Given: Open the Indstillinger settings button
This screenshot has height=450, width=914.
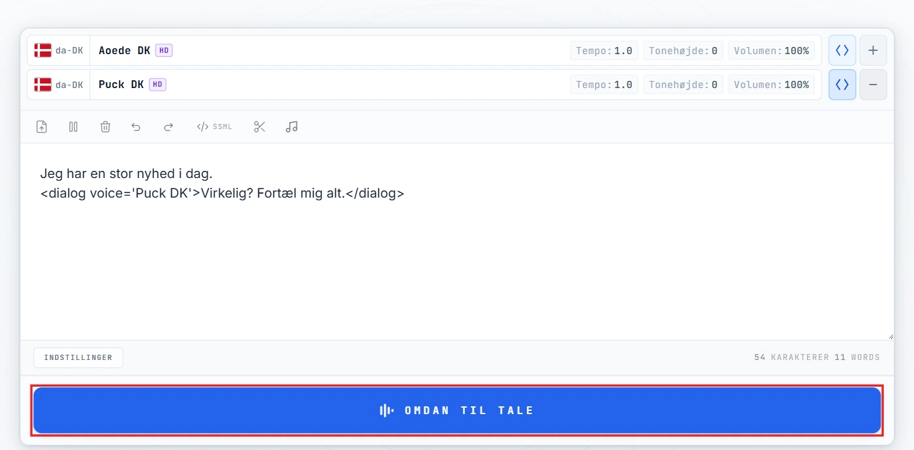Looking at the screenshot, I should pos(78,357).
